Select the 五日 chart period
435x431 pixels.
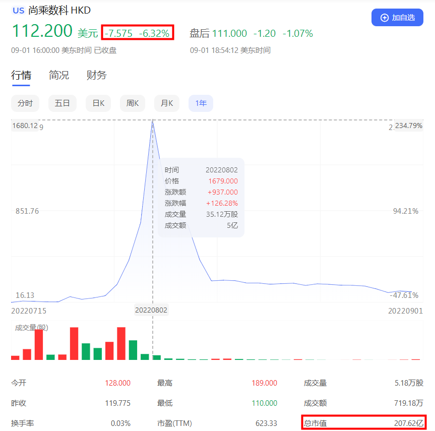pyautogui.click(x=62, y=103)
